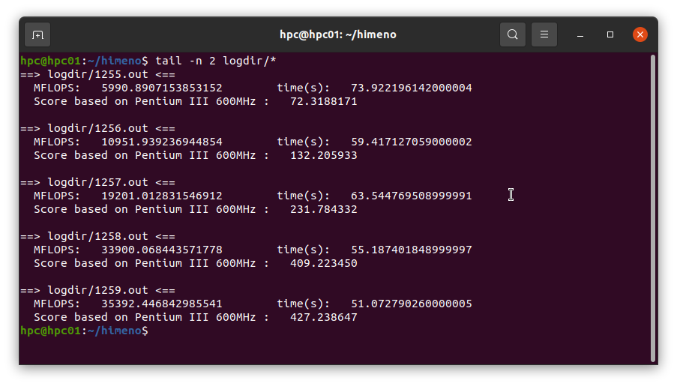The image size is (677, 386).
Task: Click the terminal vertical scrollbar
Action: pos(653,208)
